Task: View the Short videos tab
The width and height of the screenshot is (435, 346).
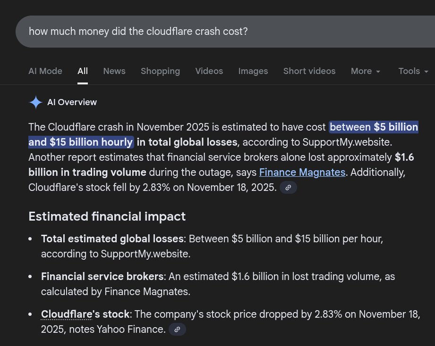Action: point(309,71)
